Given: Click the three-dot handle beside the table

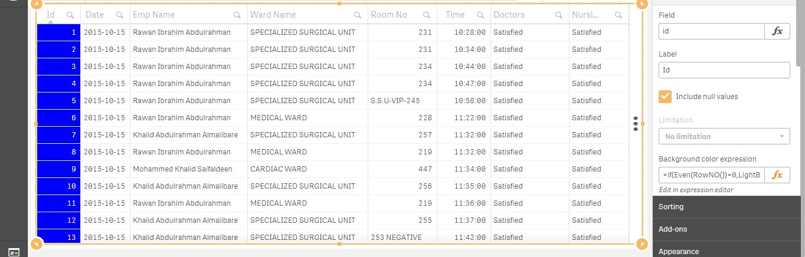Looking at the screenshot, I should [636, 124].
